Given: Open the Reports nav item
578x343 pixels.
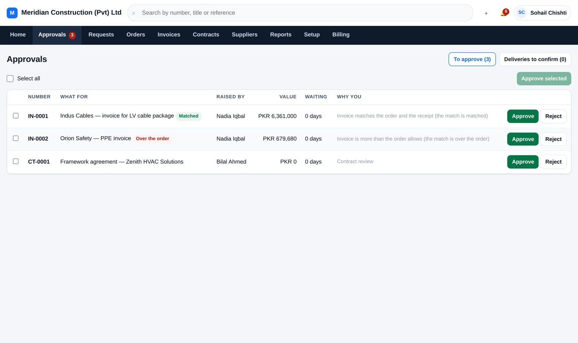Looking at the screenshot, I should pos(281,35).
